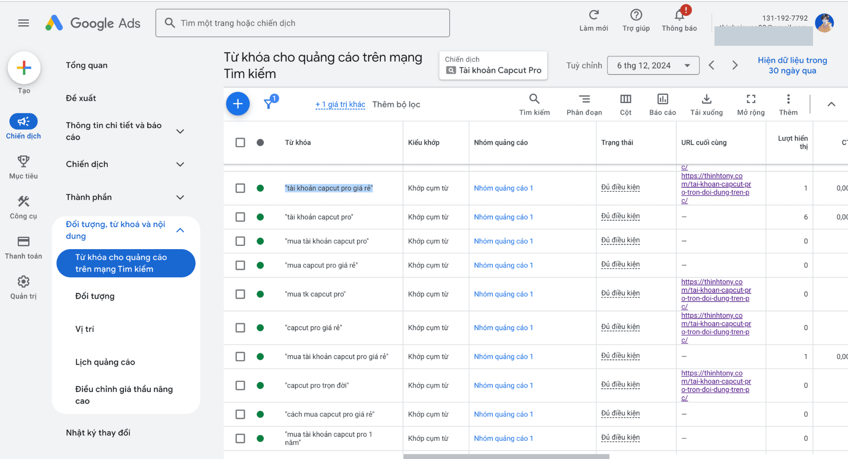Open Nhật ký thay đổi menu item
The height and width of the screenshot is (459, 848).
click(98, 433)
